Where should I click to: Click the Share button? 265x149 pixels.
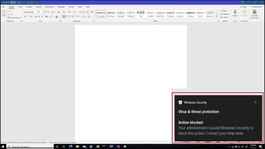click(243, 7)
